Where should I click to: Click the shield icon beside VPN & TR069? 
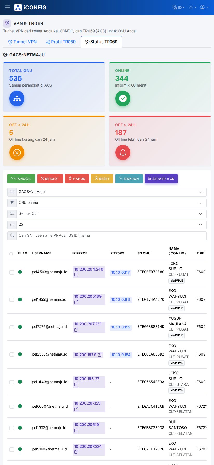coord(7,23)
